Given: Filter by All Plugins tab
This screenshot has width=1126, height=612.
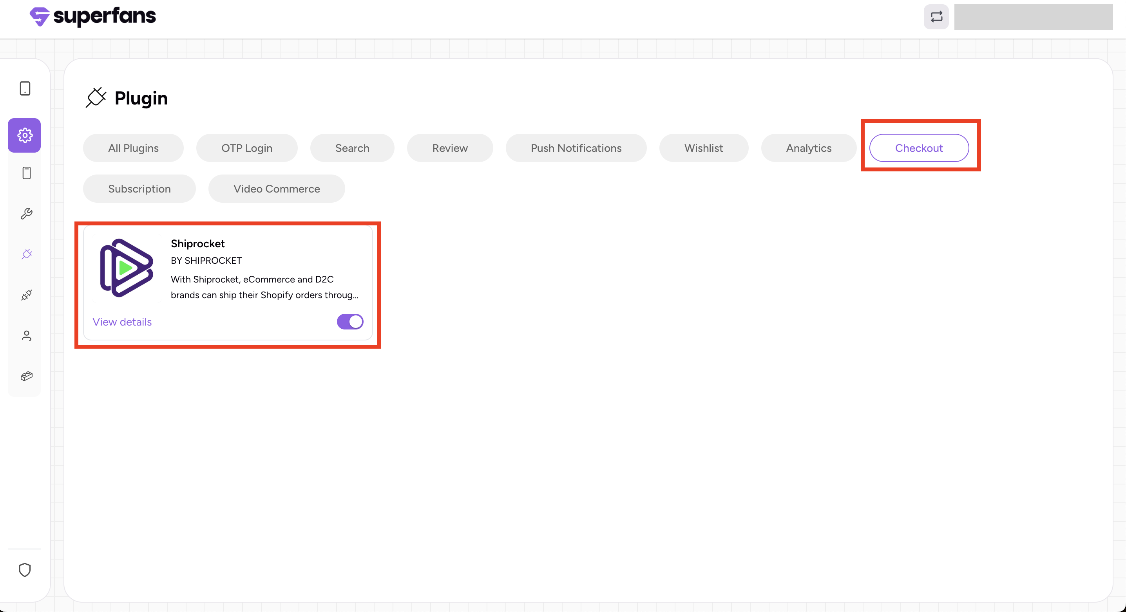Looking at the screenshot, I should [x=133, y=148].
